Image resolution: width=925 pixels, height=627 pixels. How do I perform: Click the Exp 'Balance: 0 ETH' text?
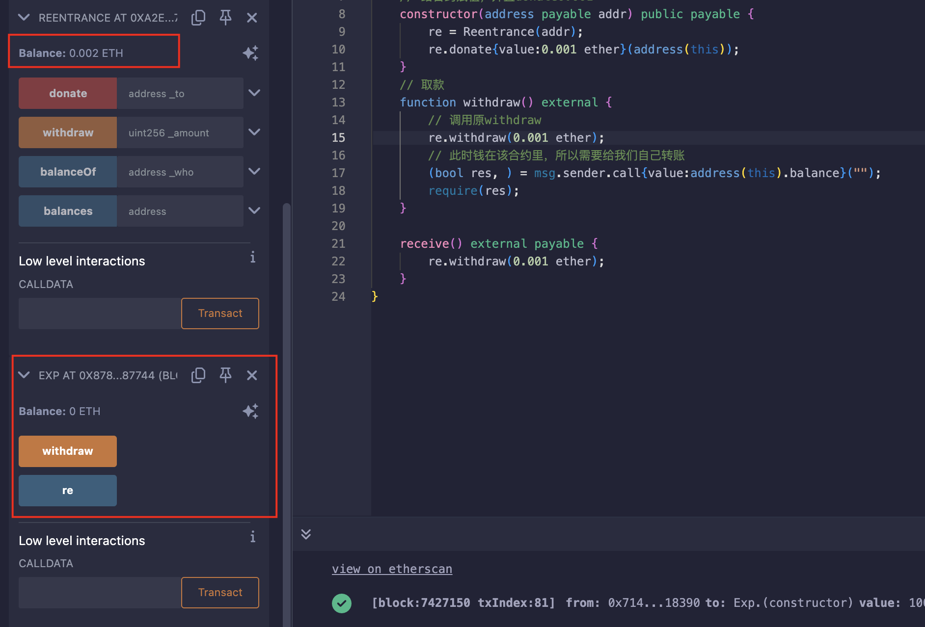(59, 411)
